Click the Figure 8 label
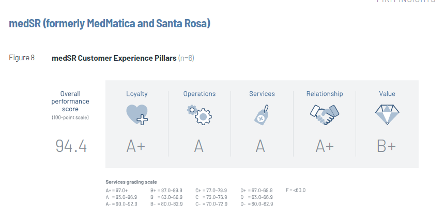This screenshot has height=223, width=445. pos(22,58)
